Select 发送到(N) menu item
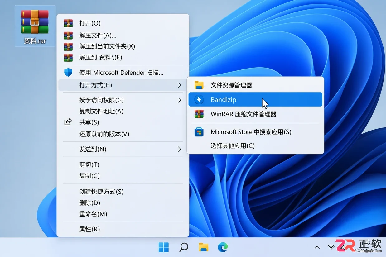The height and width of the screenshot is (257, 386). (x=123, y=149)
